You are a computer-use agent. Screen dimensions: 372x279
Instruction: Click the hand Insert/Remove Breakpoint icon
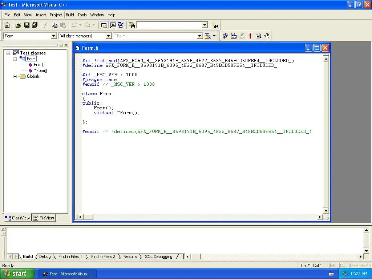coord(267,36)
